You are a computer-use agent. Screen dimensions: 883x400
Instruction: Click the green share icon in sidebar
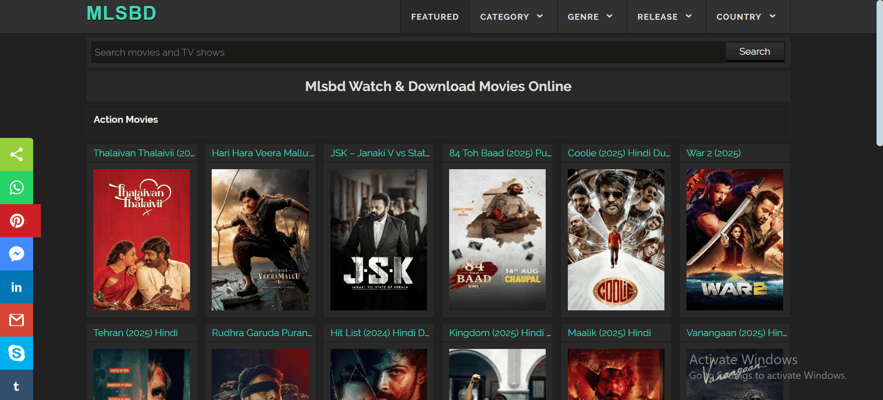(17, 154)
